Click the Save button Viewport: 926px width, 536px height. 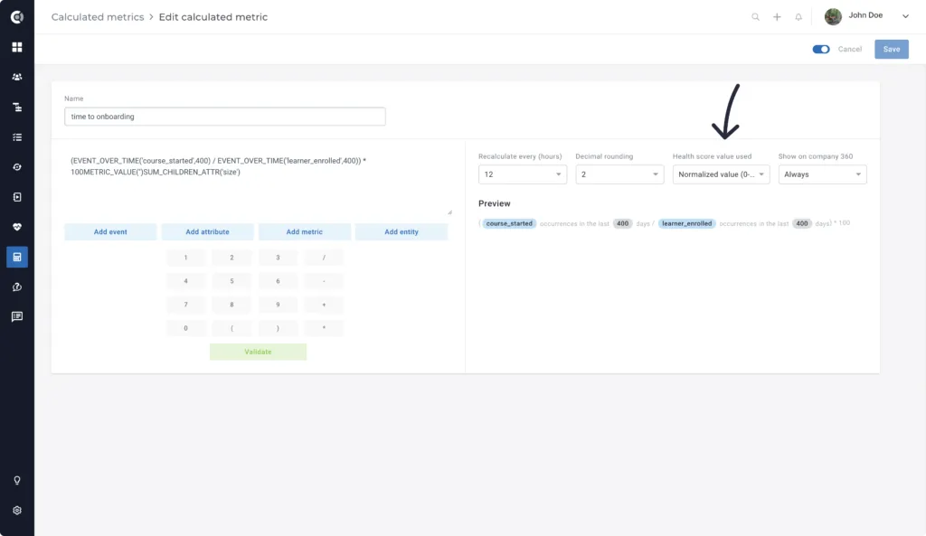point(892,49)
